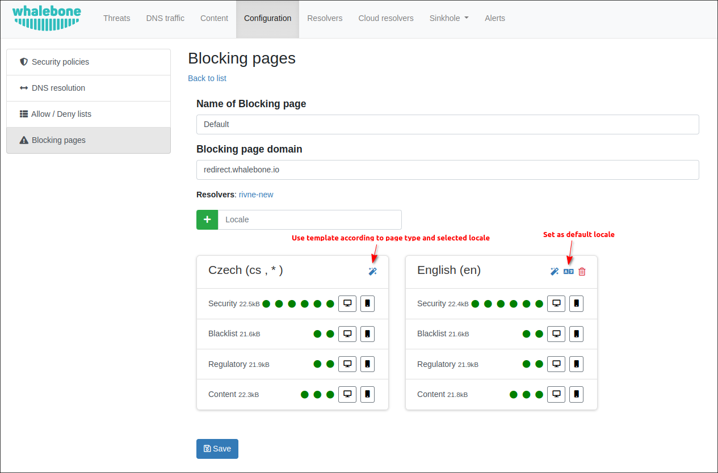Expand the Sinkhole dropdown menu
The image size is (718, 473).
point(449,18)
